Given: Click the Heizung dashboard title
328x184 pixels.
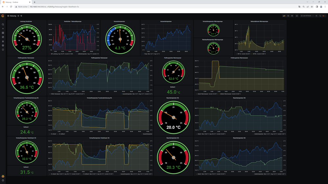Looking at the screenshot, I should tap(13, 16).
